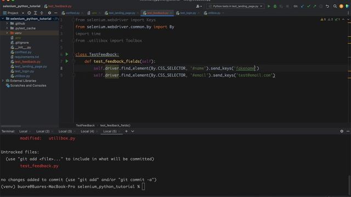351x197 pixels.
Task: Expand the .github folder
Action: pyautogui.click(x=7, y=23)
